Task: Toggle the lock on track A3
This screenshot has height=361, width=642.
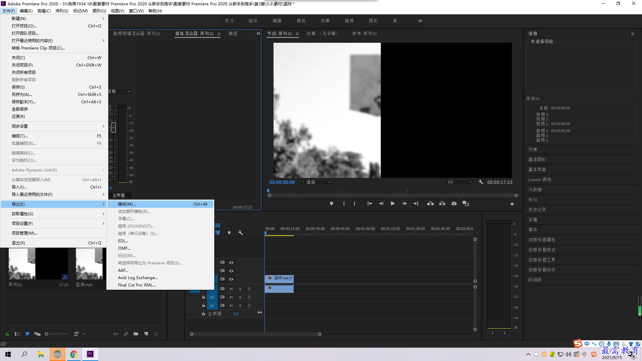Action: pos(203,305)
